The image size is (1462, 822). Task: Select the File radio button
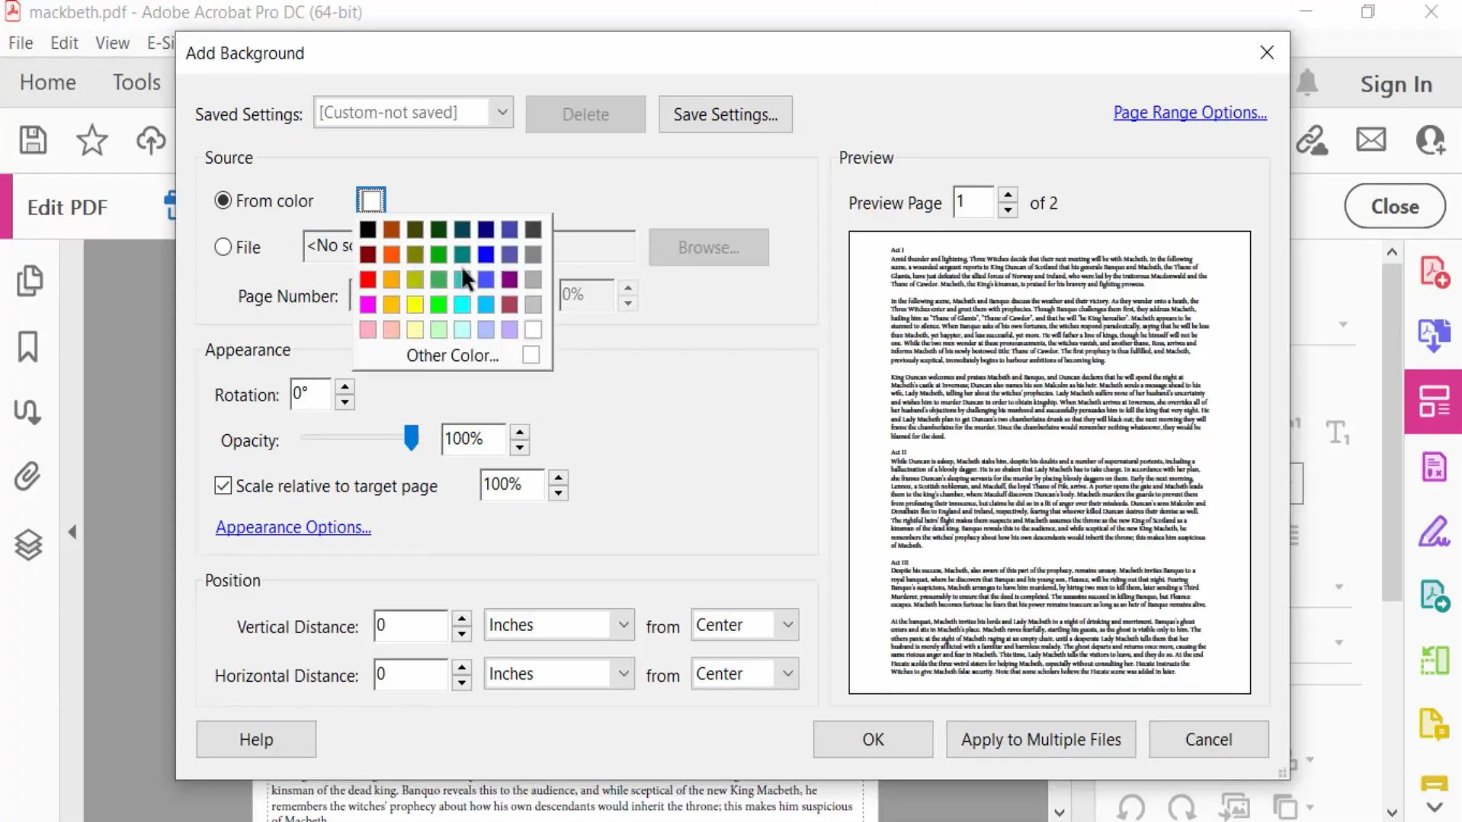click(223, 247)
